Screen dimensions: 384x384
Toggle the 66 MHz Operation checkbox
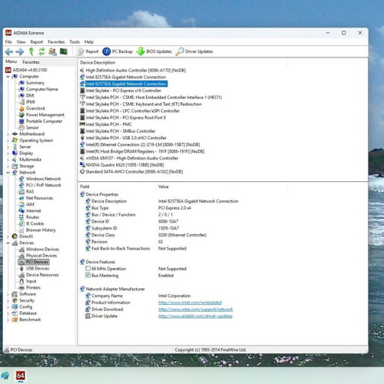coord(88,269)
